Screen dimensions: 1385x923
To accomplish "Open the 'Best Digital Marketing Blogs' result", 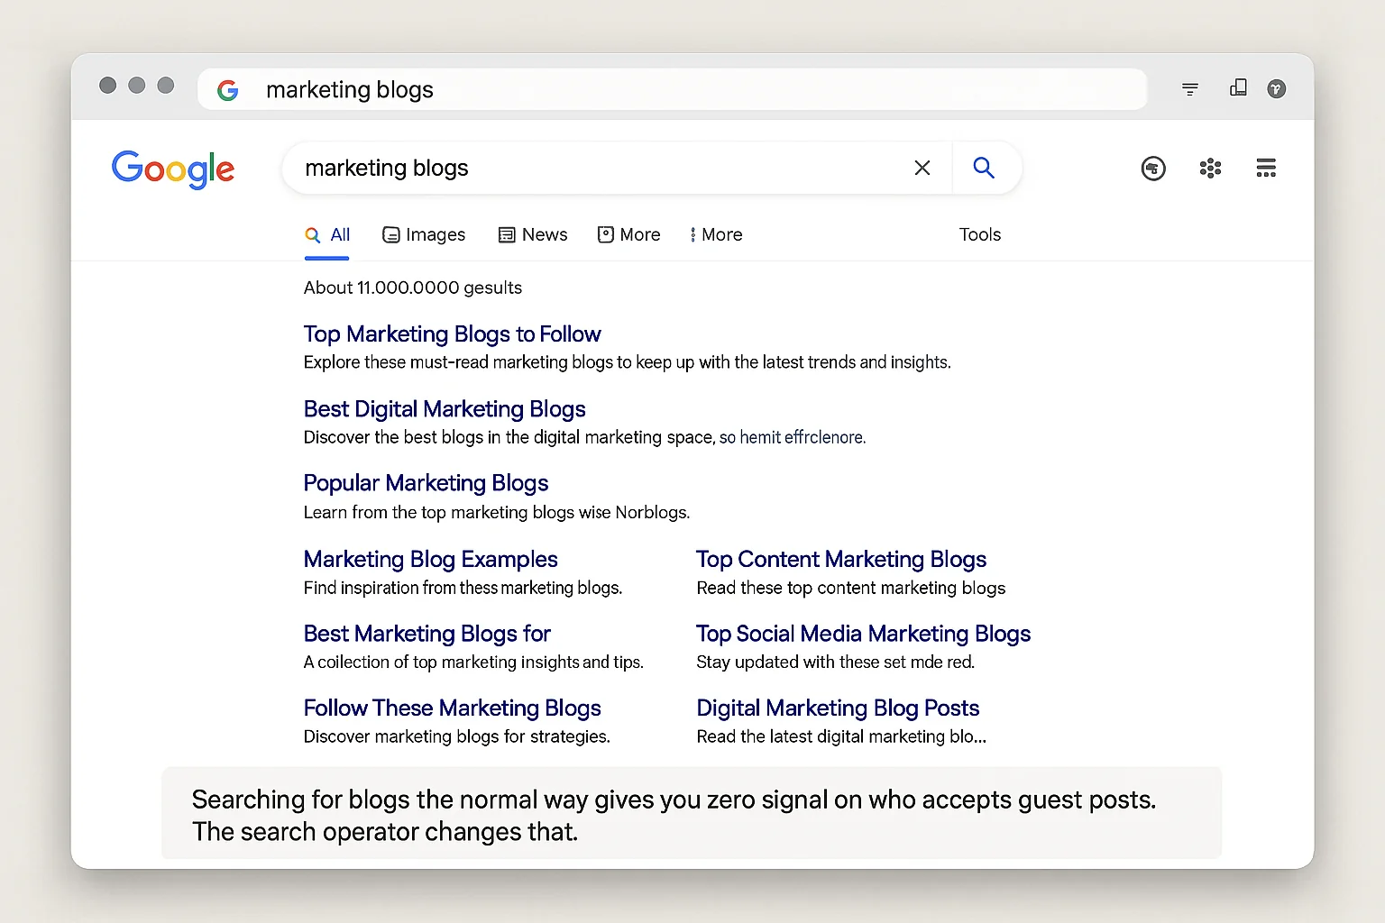I will coord(445,408).
